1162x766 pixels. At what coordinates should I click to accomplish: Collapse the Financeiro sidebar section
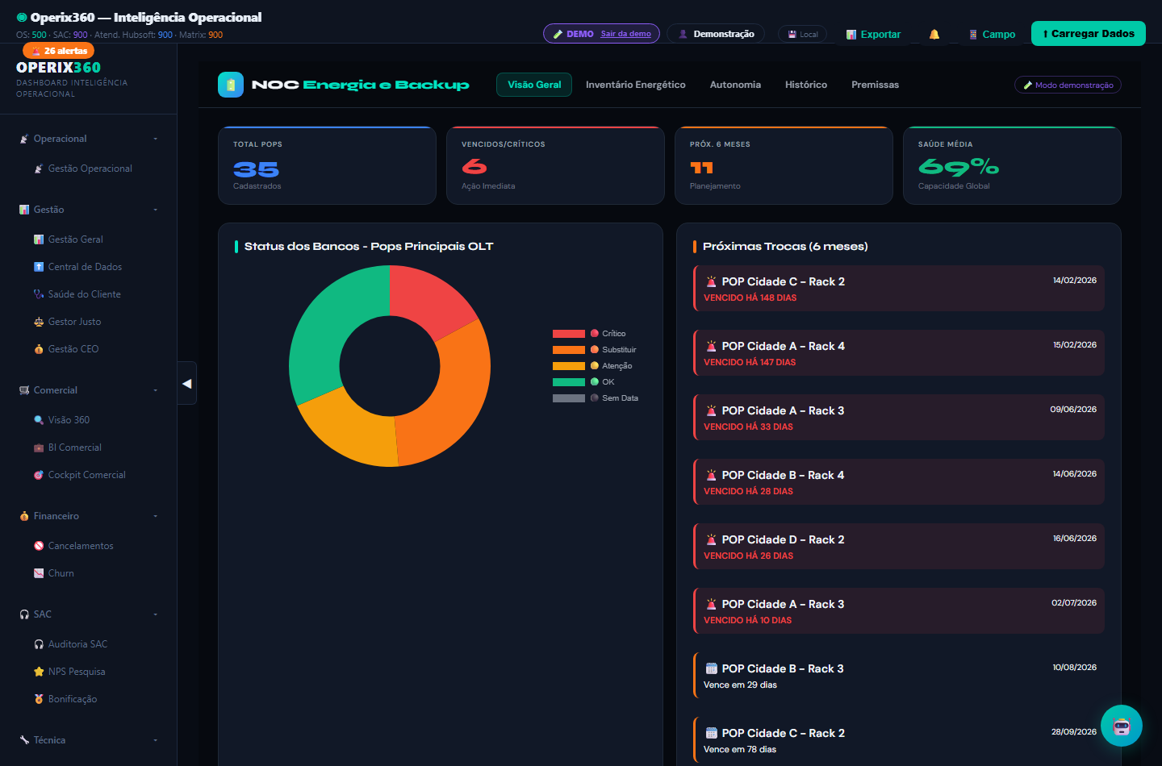point(89,516)
